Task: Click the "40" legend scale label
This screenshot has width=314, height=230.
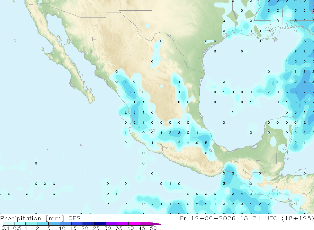Action: pos(130,228)
